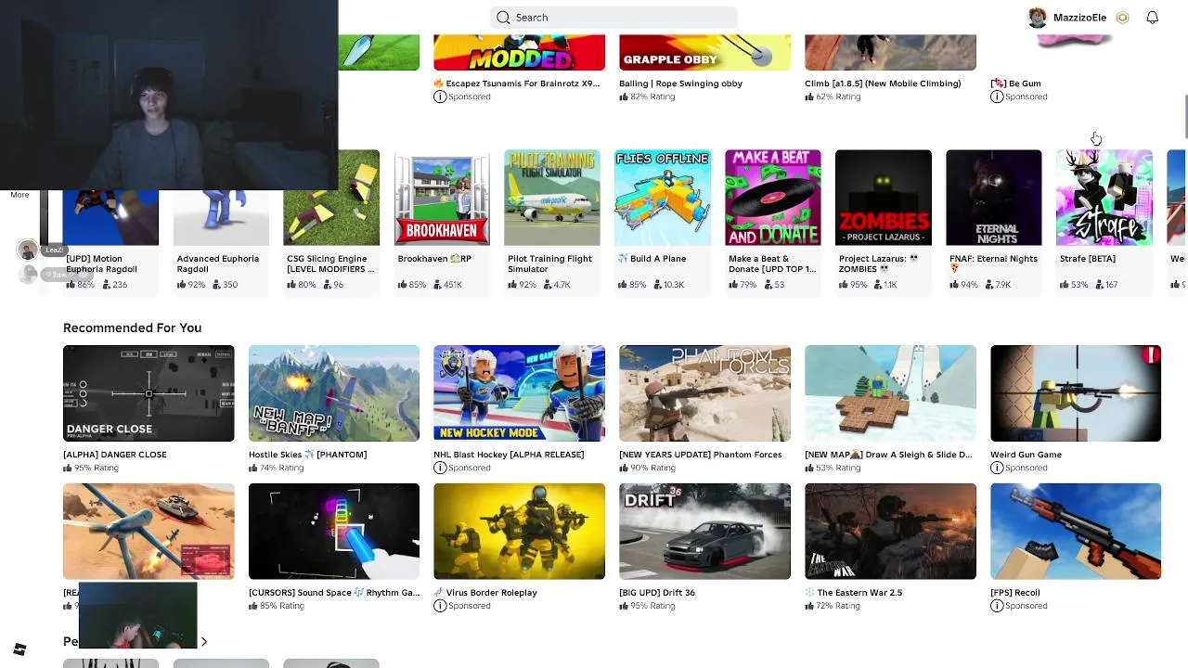Open the Robux balance icon
The width and height of the screenshot is (1188, 668).
(1122, 18)
